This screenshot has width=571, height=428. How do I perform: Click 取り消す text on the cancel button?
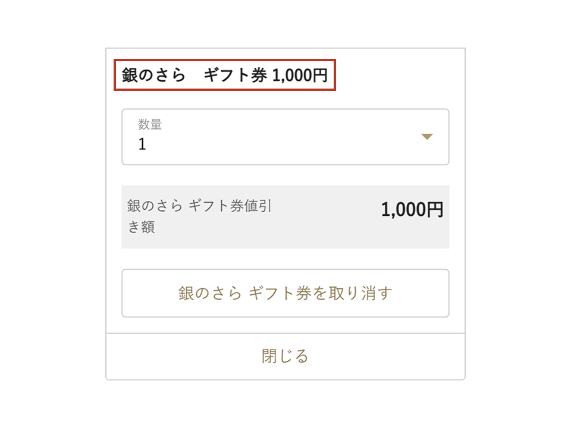point(360,293)
